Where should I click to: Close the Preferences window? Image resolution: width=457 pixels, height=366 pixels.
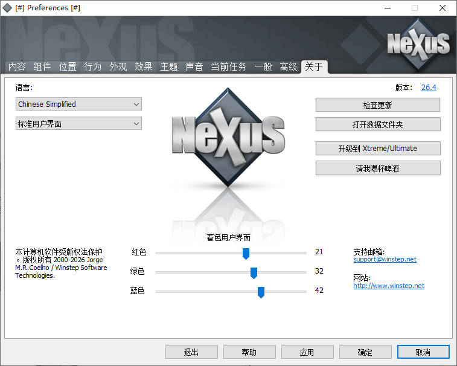(443, 8)
